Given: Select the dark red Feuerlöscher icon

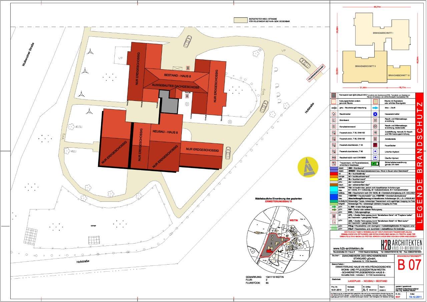Looking at the screenshot, I should pos(375,145).
